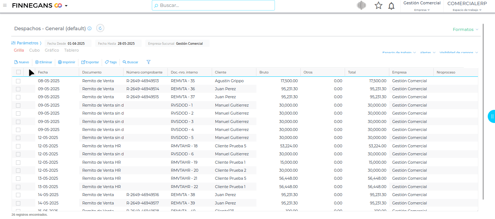Check the row RVSDOD - 1
Viewport: 495px width, 219px height.
point(18,105)
